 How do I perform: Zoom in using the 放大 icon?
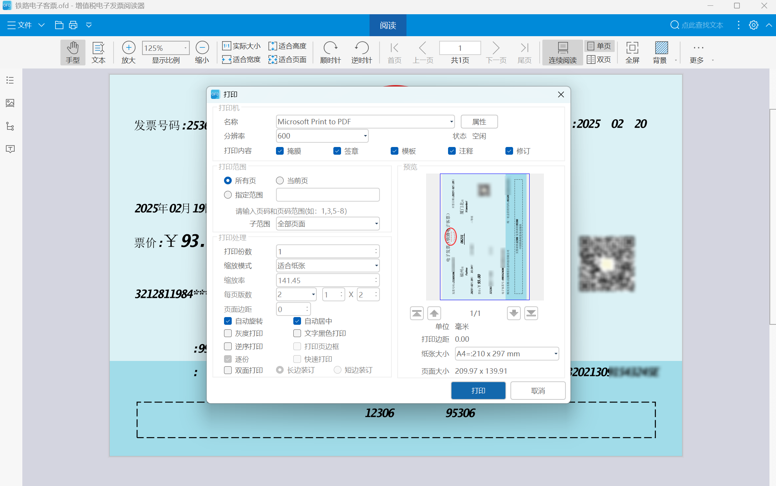pyautogui.click(x=128, y=52)
